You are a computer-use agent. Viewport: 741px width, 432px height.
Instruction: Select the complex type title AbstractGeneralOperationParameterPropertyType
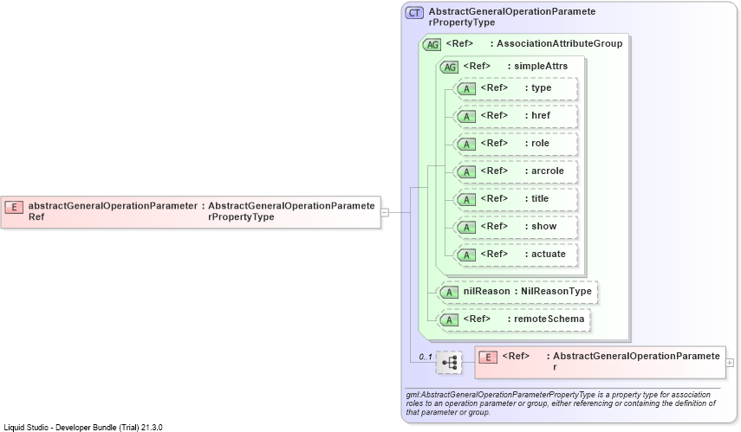[x=512, y=16]
